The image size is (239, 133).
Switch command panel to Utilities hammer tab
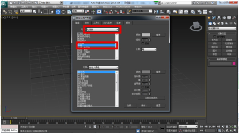coord(234,18)
